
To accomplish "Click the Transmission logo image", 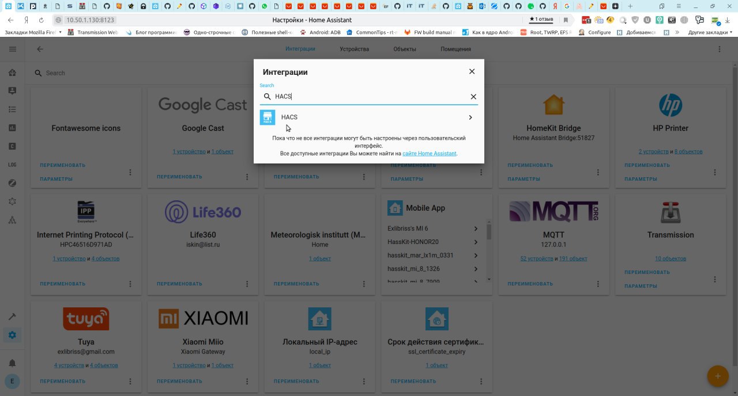I will [670, 212].
